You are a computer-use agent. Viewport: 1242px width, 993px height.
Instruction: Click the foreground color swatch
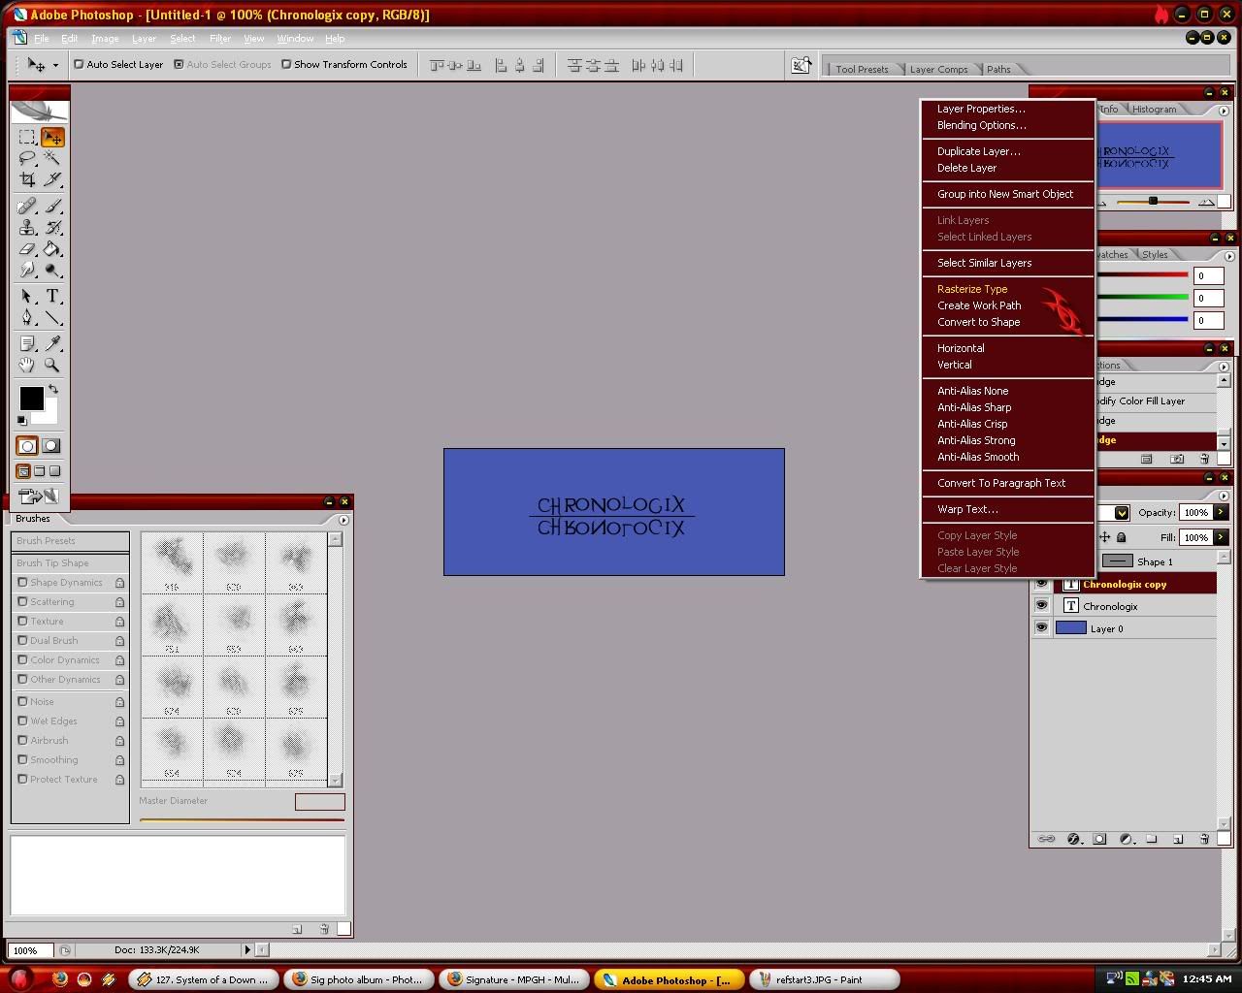tap(31, 398)
